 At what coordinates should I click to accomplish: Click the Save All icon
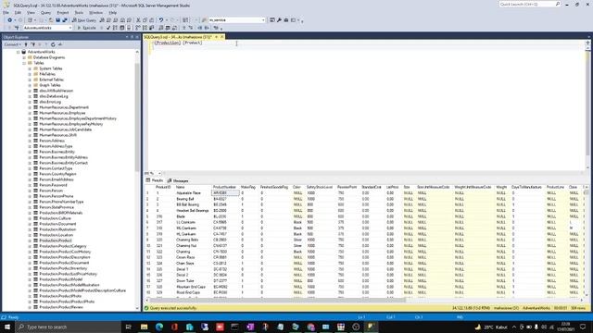coord(65,20)
